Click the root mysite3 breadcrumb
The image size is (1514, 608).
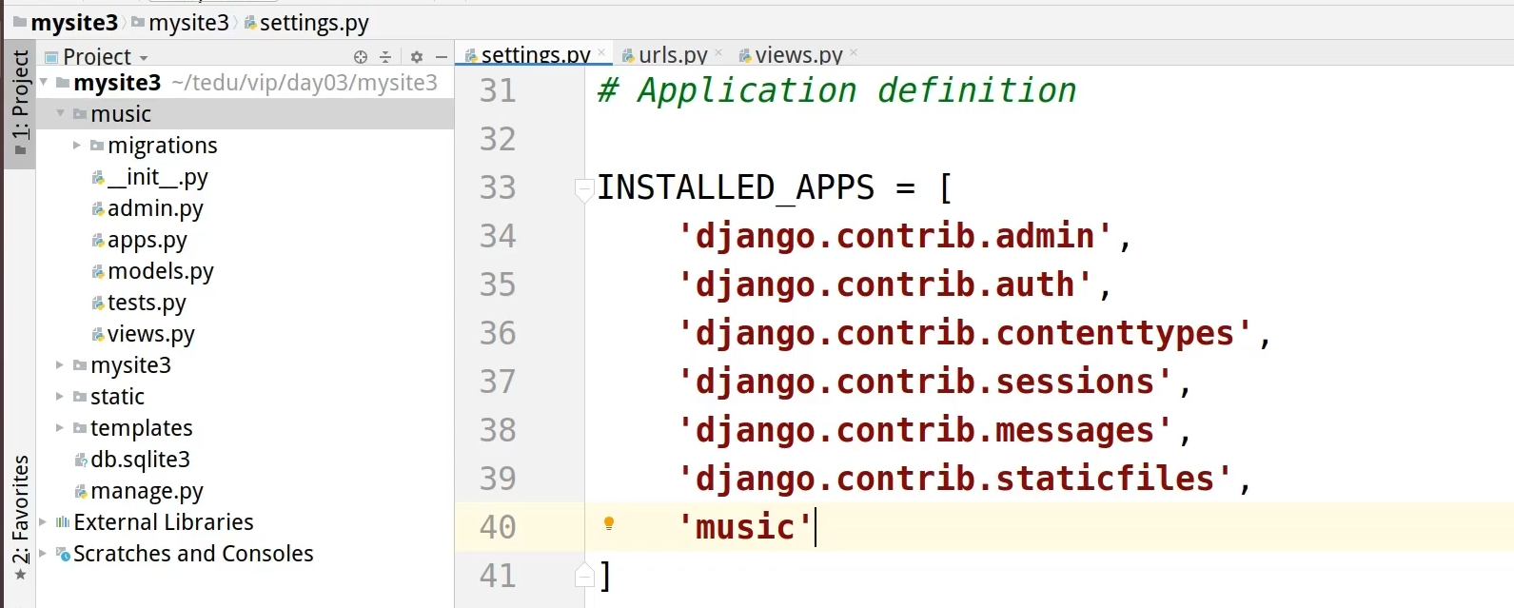pos(66,22)
